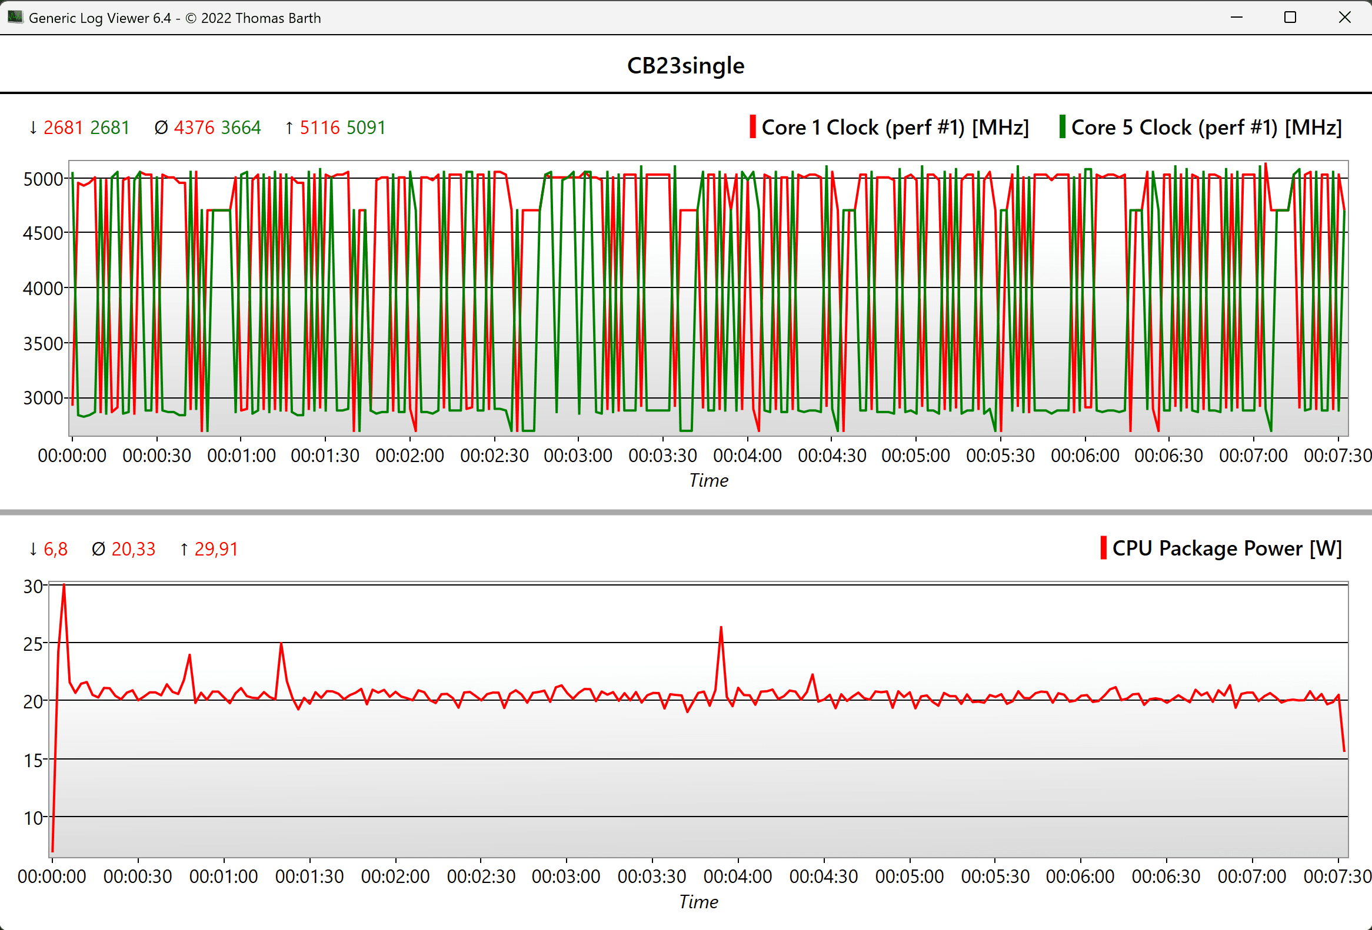Click the minimum package power value 6,8

pyautogui.click(x=55, y=549)
